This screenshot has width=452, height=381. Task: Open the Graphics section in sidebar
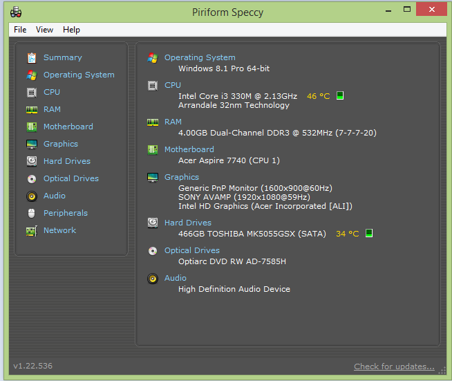coord(61,144)
